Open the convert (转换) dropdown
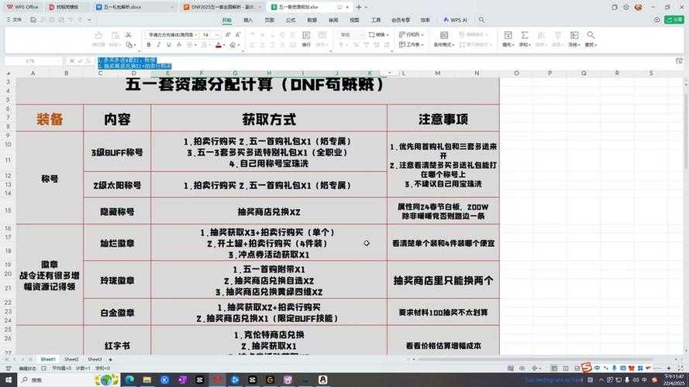 click(378, 35)
